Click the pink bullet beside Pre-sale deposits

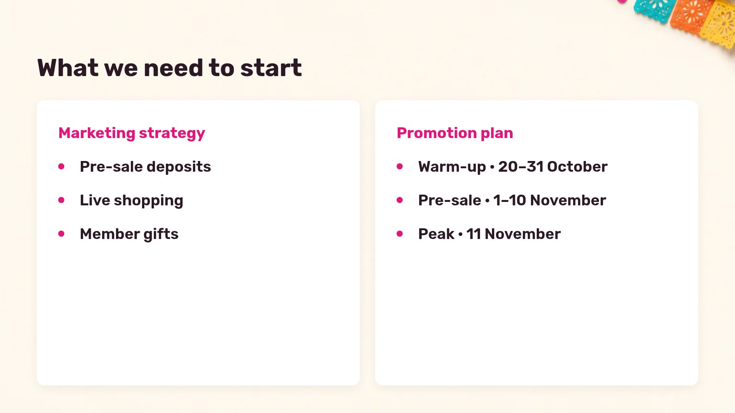click(61, 166)
